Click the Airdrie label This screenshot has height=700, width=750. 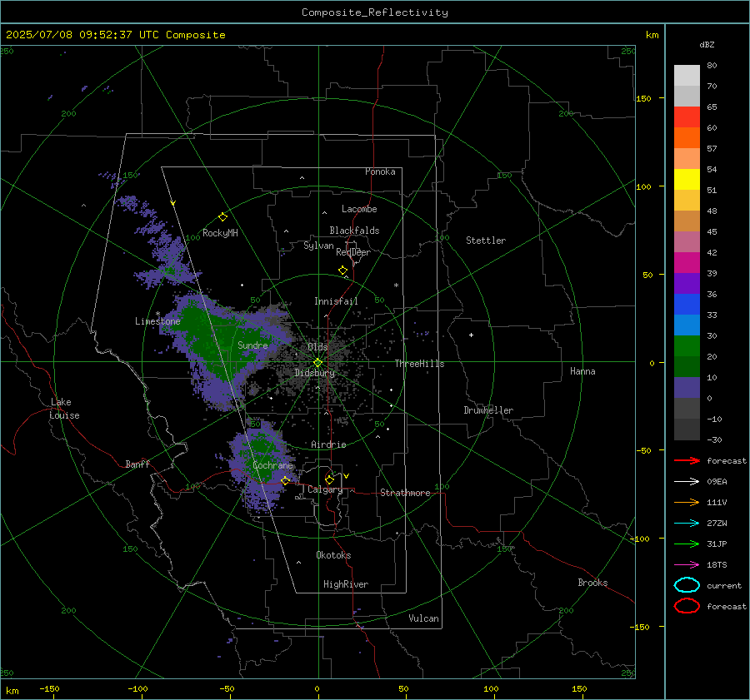(328, 444)
